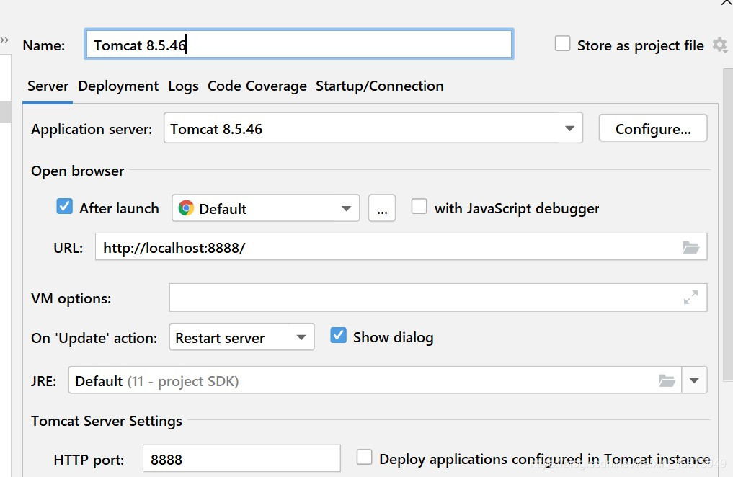Open the On 'Update' action dropdown
Screen dimensions: 733x477
301,337
